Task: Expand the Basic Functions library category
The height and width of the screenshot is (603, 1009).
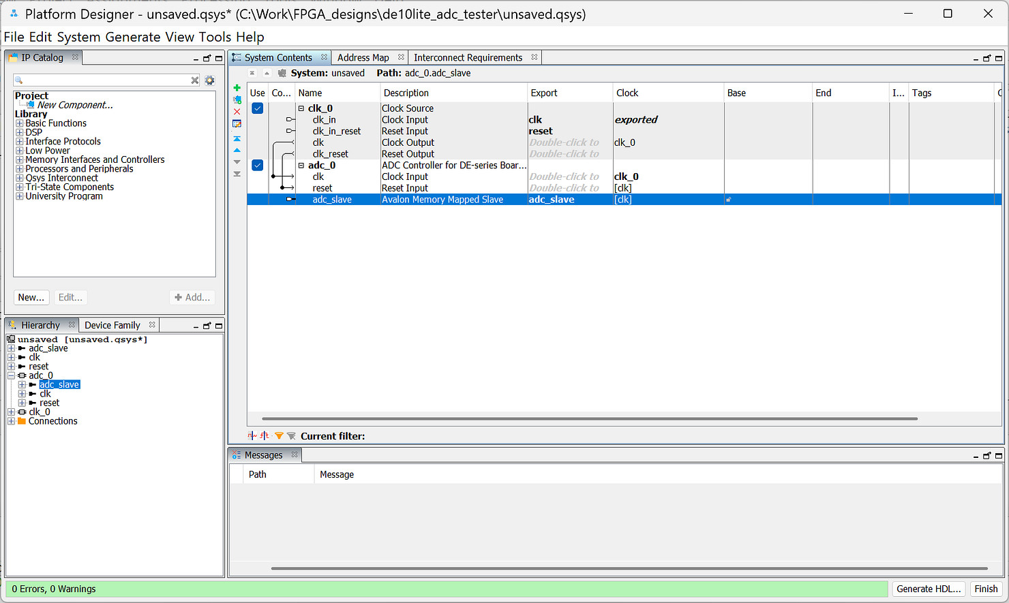Action: point(20,123)
